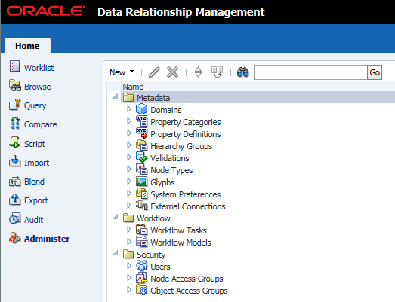Collapse the Security folder

click(116, 253)
